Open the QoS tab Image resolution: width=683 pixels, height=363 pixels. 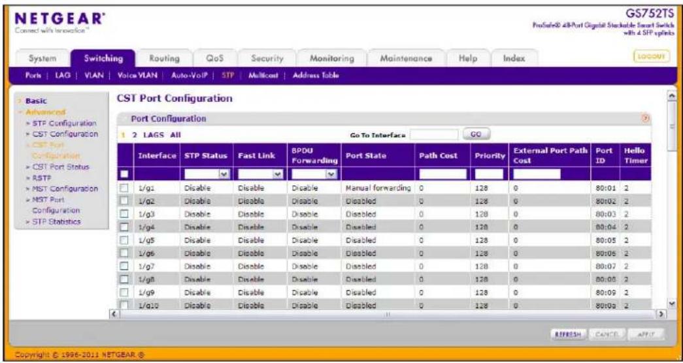214,58
